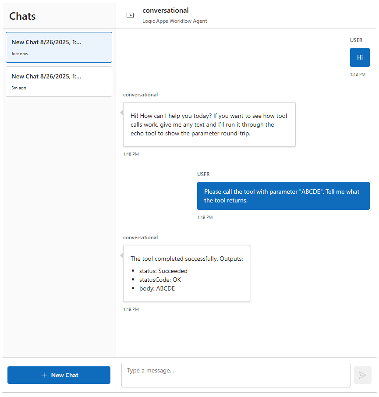Screen dimensions: 379x397
Task: Click the 'USER' label above the ABCDE request
Action: coord(203,174)
